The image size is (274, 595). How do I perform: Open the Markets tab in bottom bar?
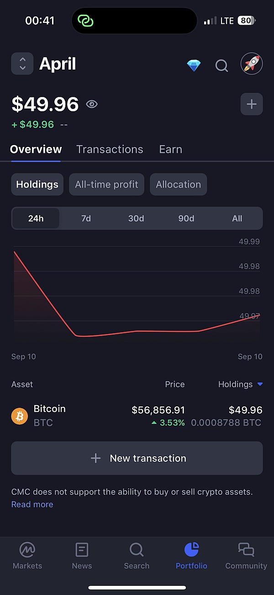point(27,555)
